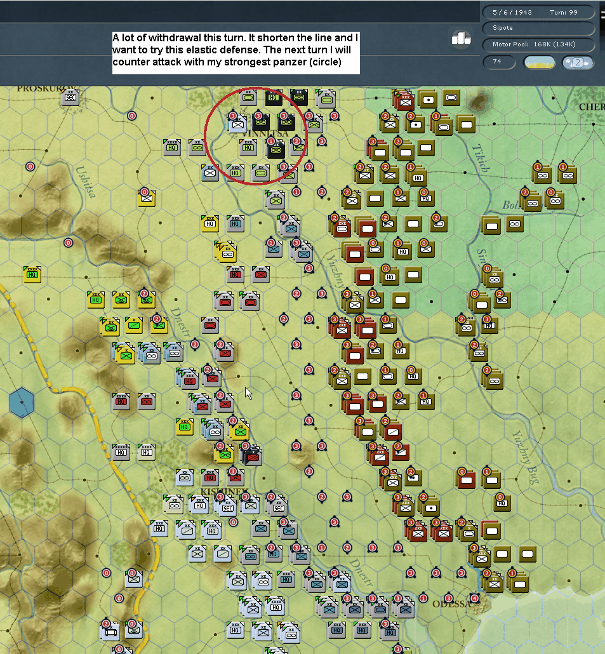This screenshot has height=654, width=605.
Task: Select the dark brigade counter with red symbol
Action: (253, 456)
